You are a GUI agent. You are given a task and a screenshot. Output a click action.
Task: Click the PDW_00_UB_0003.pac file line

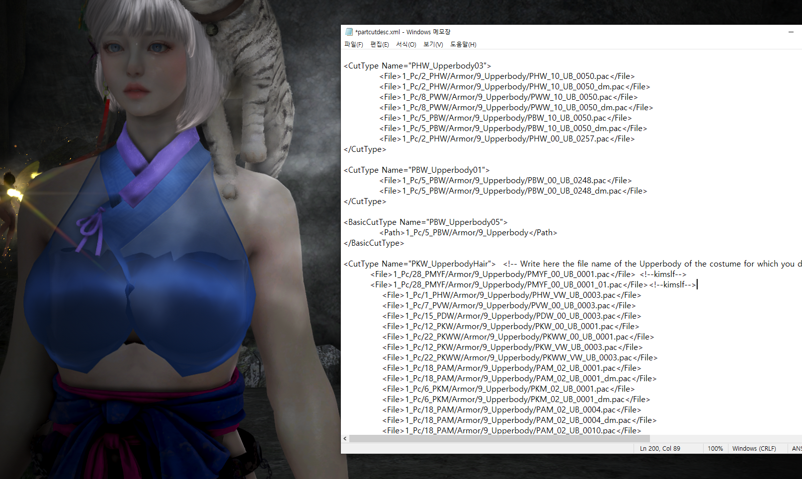[511, 316]
